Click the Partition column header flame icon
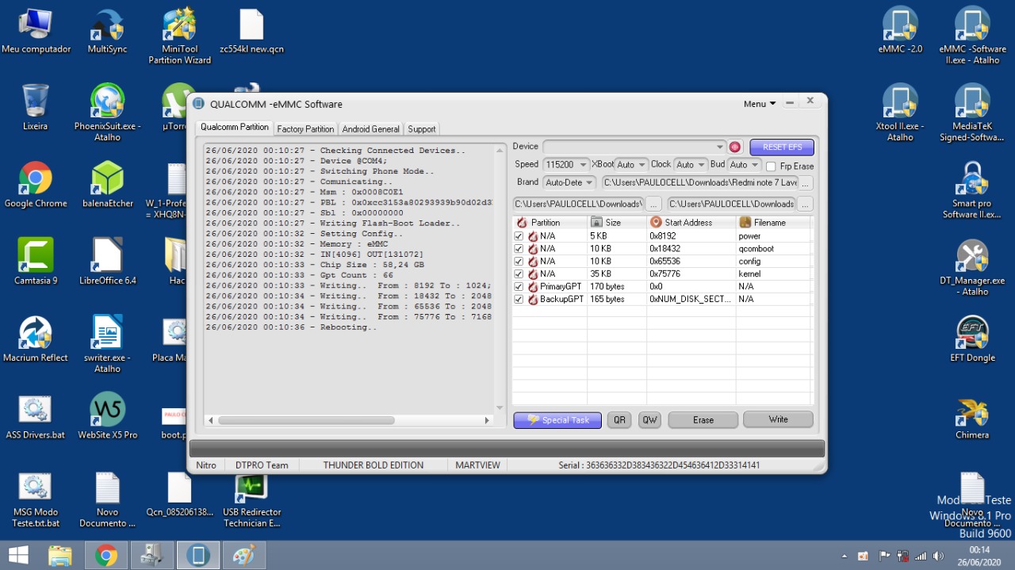The height and width of the screenshot is (570, 1015). [522, 223]
